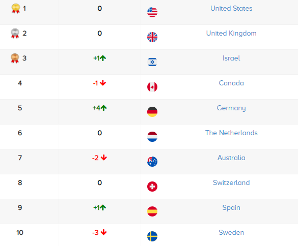This screenshot has width=298, height=246.
Task: Click the Netherlands flag icon
Action: [152, 137]
